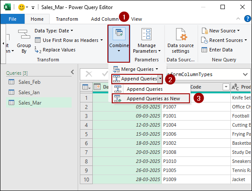Open the Append Queries dropdown arrow

pyautogui.click(x=160, y=79)
